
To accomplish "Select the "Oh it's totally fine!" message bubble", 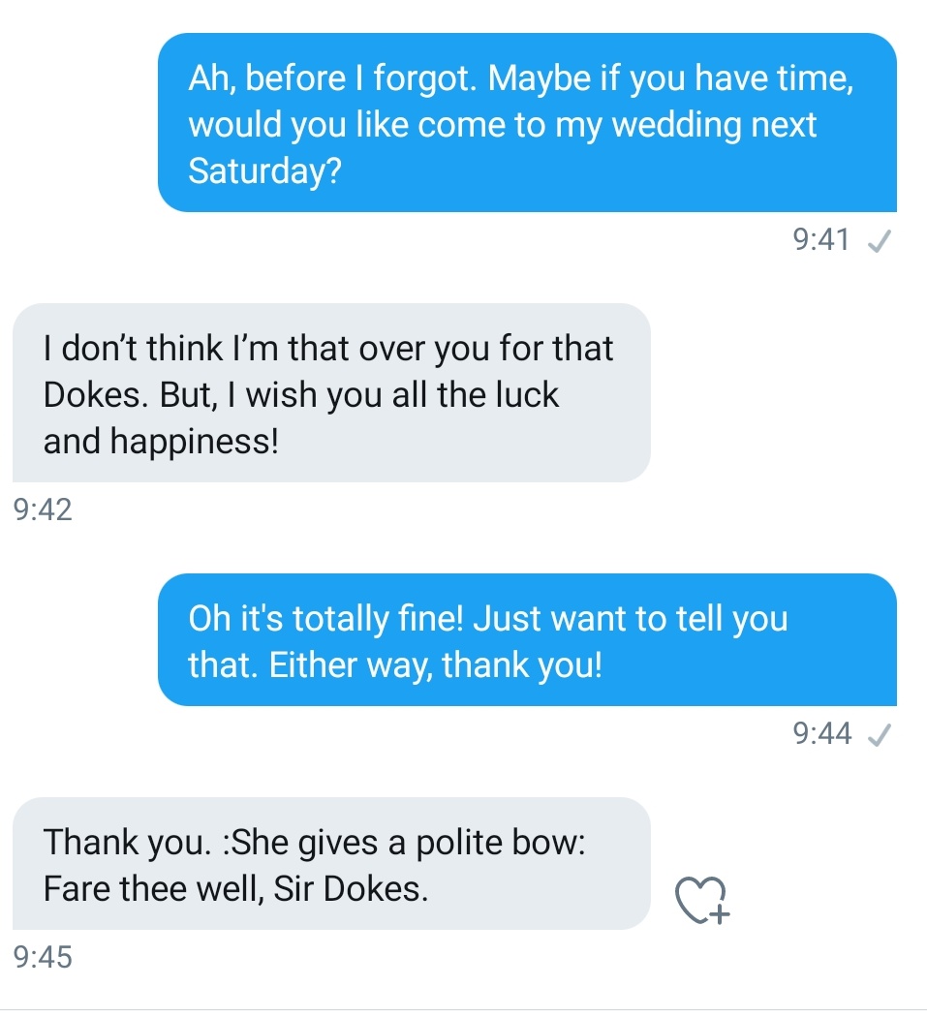I will click(527, 640).
